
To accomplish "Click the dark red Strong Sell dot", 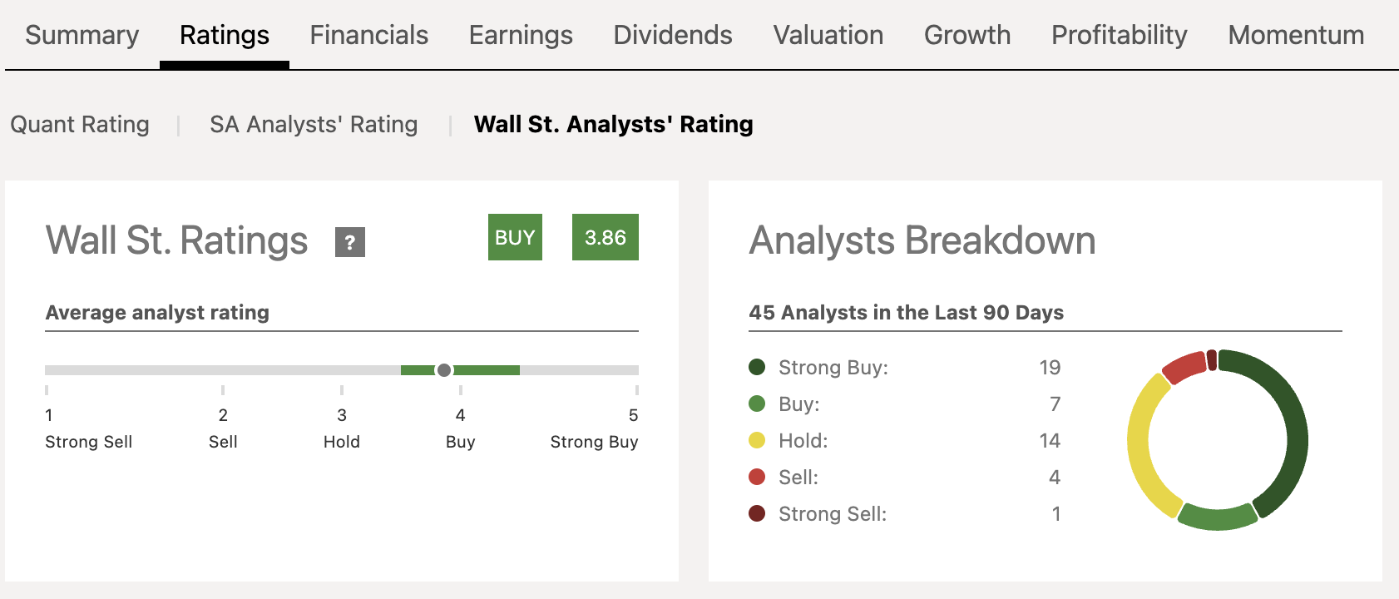I will tap(757, 514).
